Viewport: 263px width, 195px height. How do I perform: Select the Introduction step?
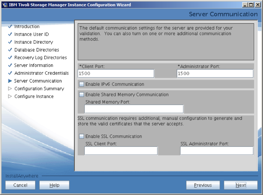pos(27,26)
